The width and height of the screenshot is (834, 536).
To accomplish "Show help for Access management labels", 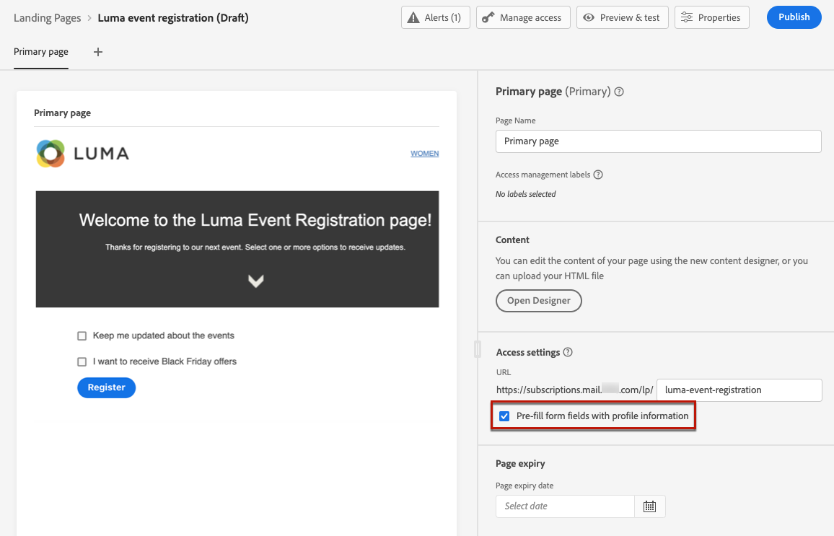I will pos(598,175).
